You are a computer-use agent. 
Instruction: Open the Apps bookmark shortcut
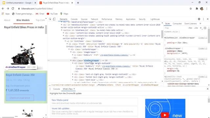6,14
